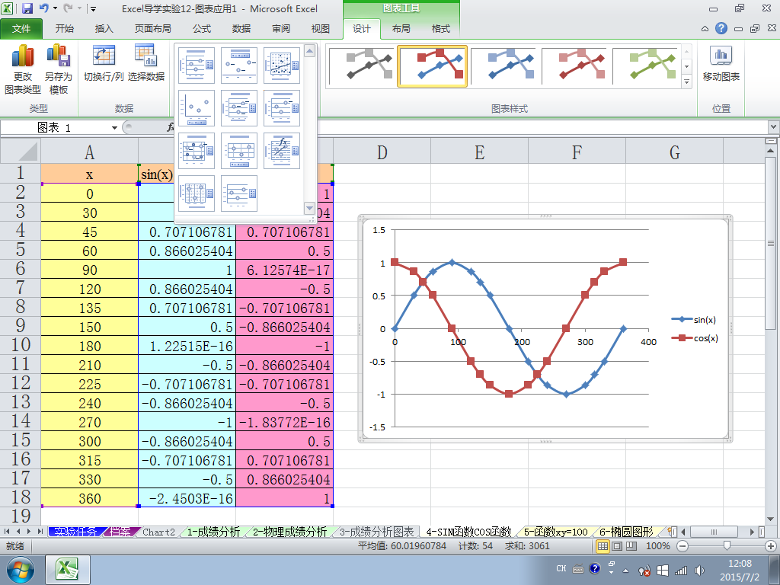Open the Windows Start menu
Viewport: 780px width, 585px height.
[x=21, y=570]
